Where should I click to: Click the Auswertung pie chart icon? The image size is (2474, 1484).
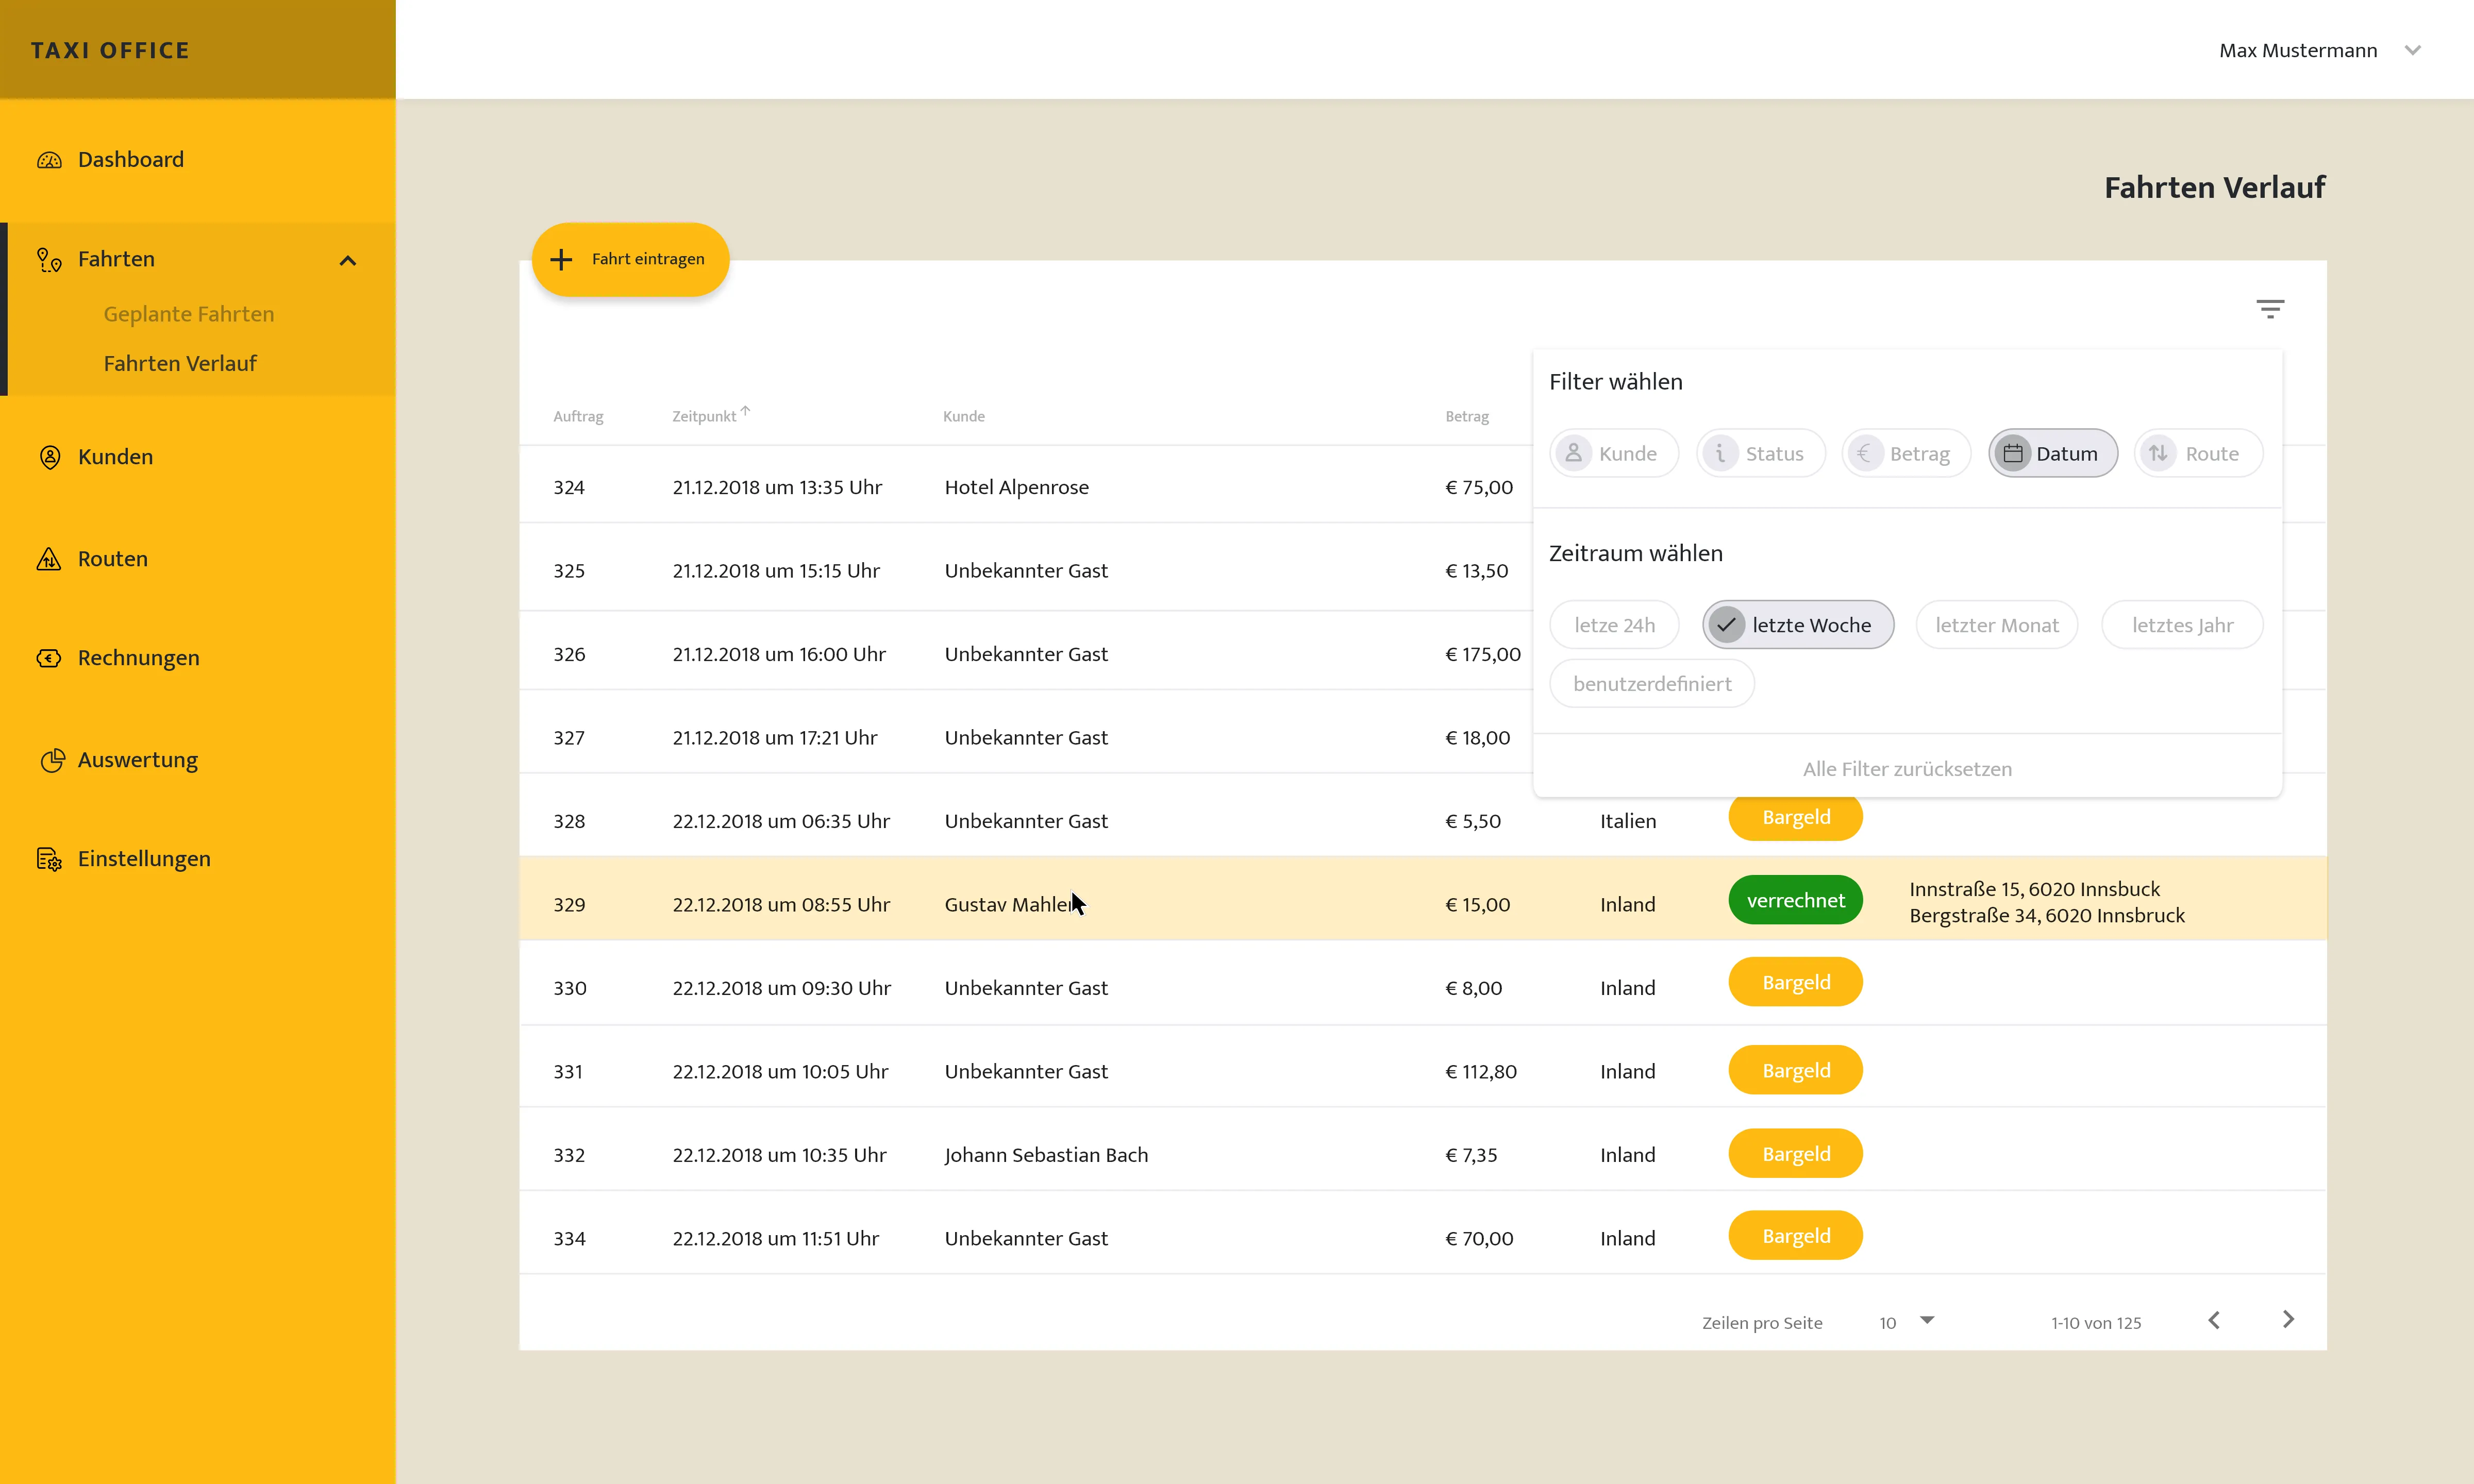click(x=51, y=760)
